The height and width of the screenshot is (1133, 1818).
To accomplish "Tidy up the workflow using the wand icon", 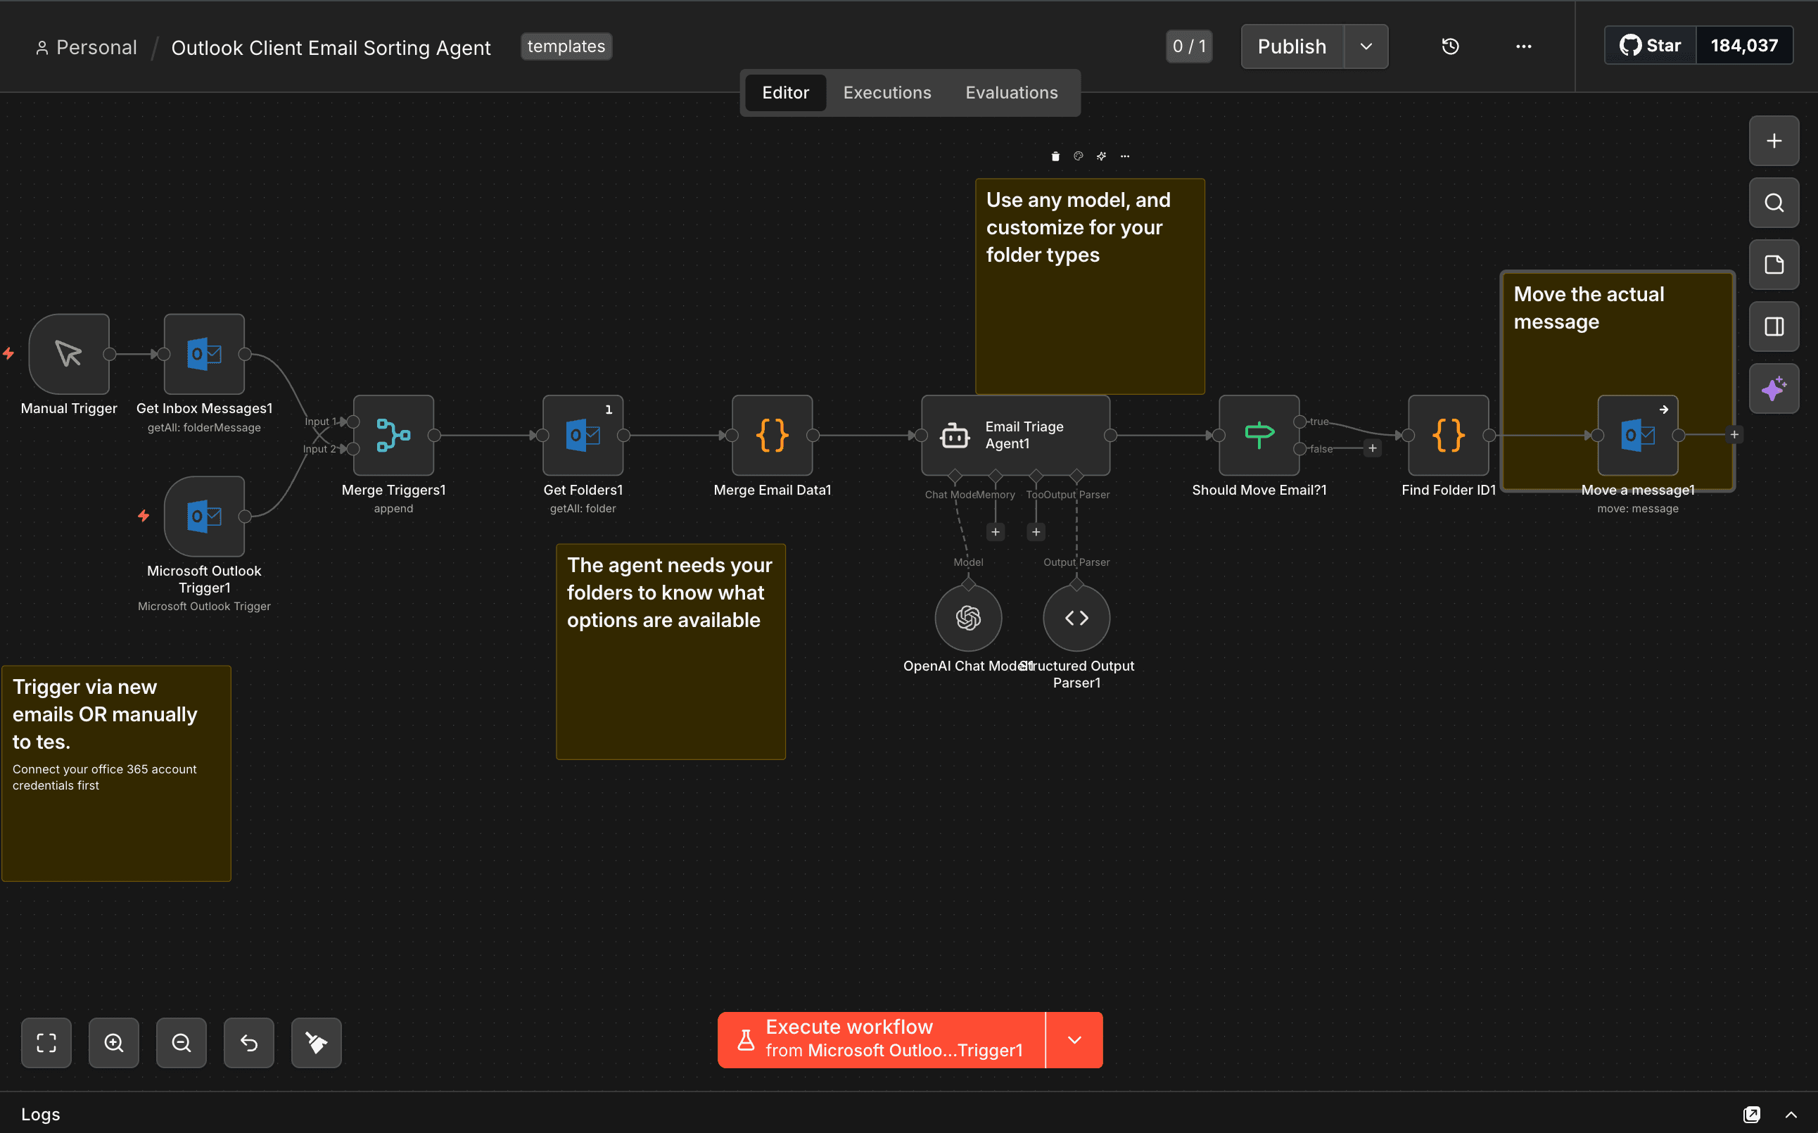I will pos(315,1042).
